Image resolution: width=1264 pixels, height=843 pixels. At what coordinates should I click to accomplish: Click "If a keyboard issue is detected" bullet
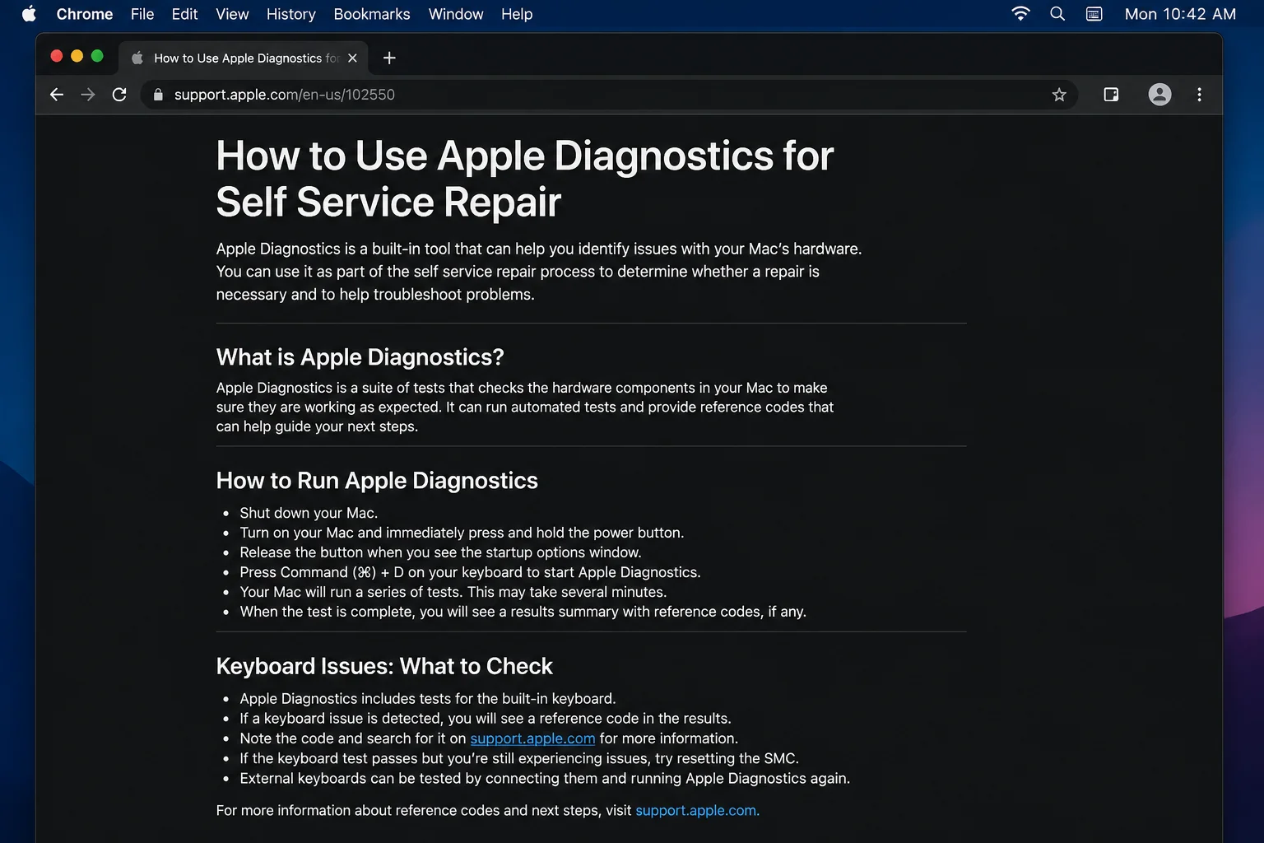pyautogui.click(x=486, y=719)
